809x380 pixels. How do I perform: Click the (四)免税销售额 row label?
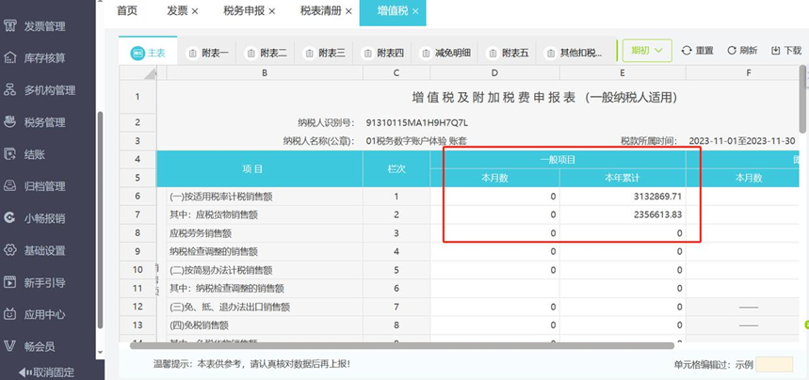[199, 325]
